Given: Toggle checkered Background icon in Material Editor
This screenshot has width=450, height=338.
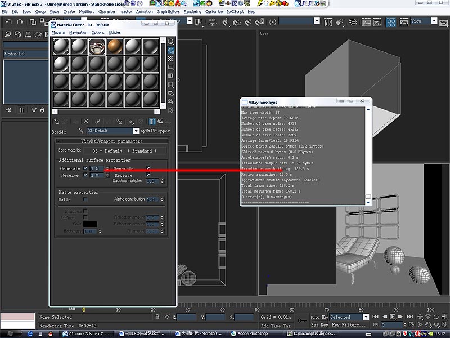Looking at the screenshot, I should click(171, 59).
